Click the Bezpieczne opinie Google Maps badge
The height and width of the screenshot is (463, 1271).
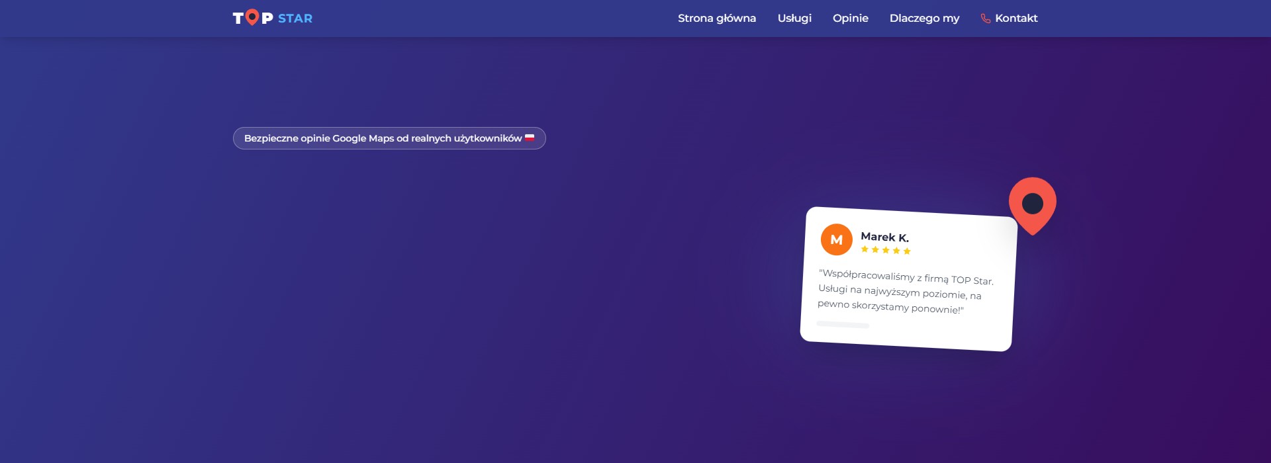pyautogui.click(x=389, y=138)
